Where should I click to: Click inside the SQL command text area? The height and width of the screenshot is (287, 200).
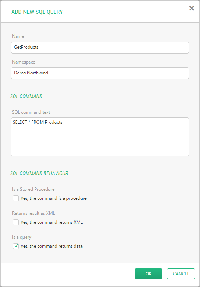[x=100, y=137]
